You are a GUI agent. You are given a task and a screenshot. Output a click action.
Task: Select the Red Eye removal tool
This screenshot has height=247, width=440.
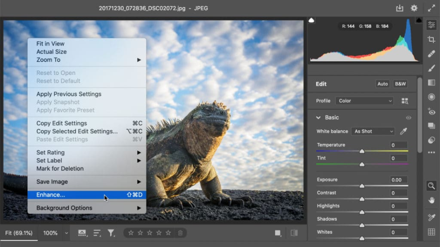click(x=431, y=111)
